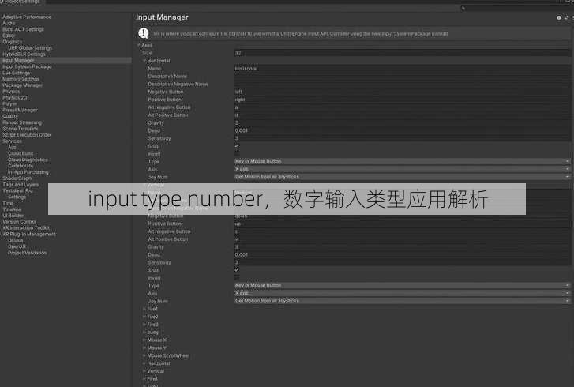This screenshot has height=387, width=574.
Task: Select Graphics in settings list
Action: (x=12, y=42)
